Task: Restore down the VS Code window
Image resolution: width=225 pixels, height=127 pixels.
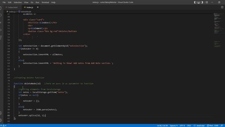Action: coord(219,2)
